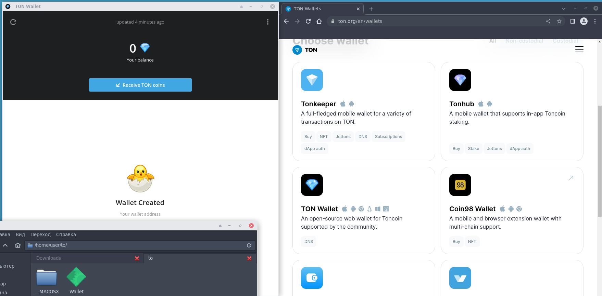Go to parent folder in file manager

pyautogui.click(x=5, y=245)
